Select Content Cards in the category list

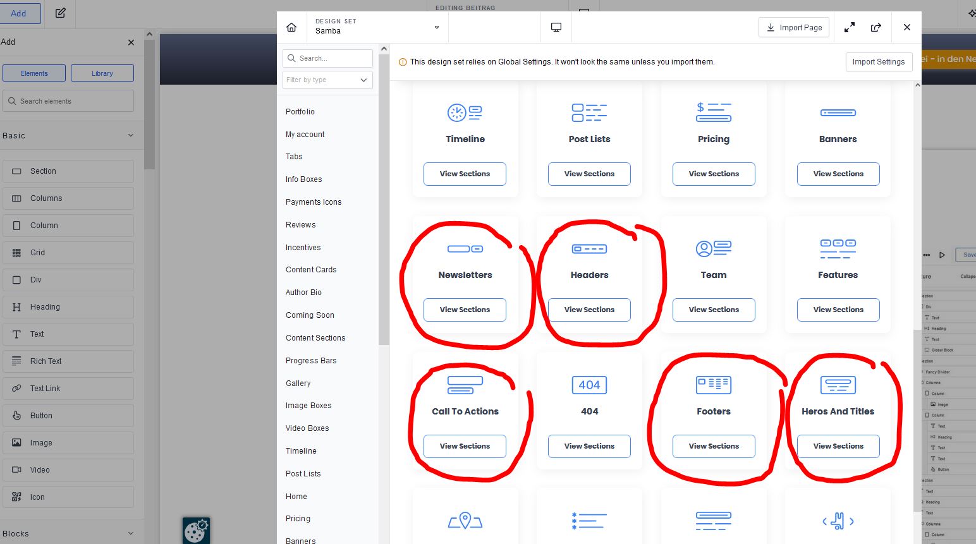311,270
